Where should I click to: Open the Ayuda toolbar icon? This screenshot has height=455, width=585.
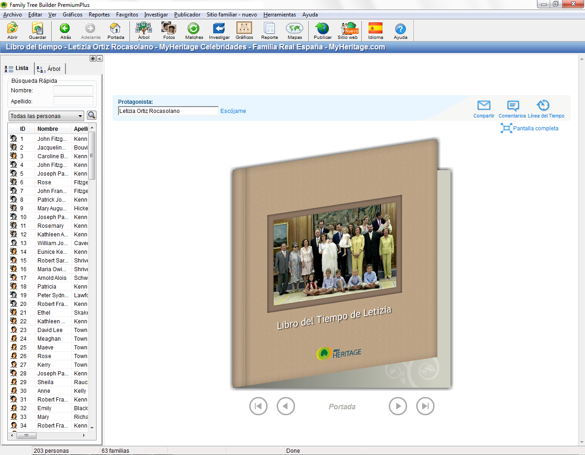coord(400,31)
